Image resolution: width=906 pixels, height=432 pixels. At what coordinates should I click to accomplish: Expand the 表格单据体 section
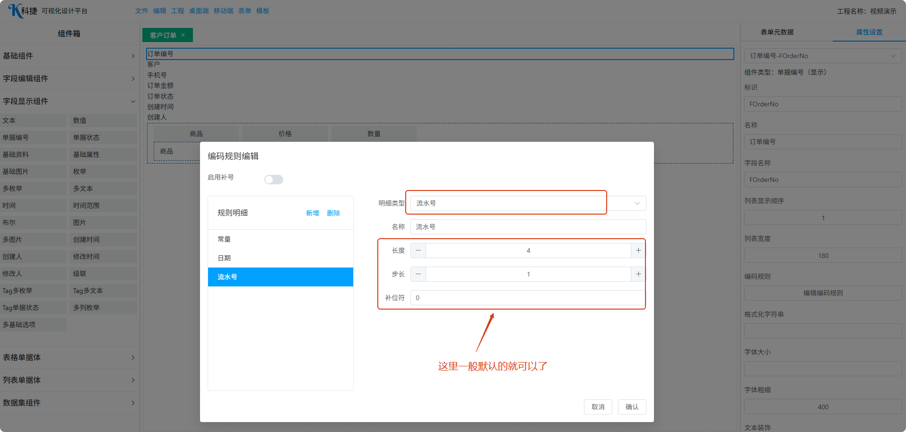69,357
